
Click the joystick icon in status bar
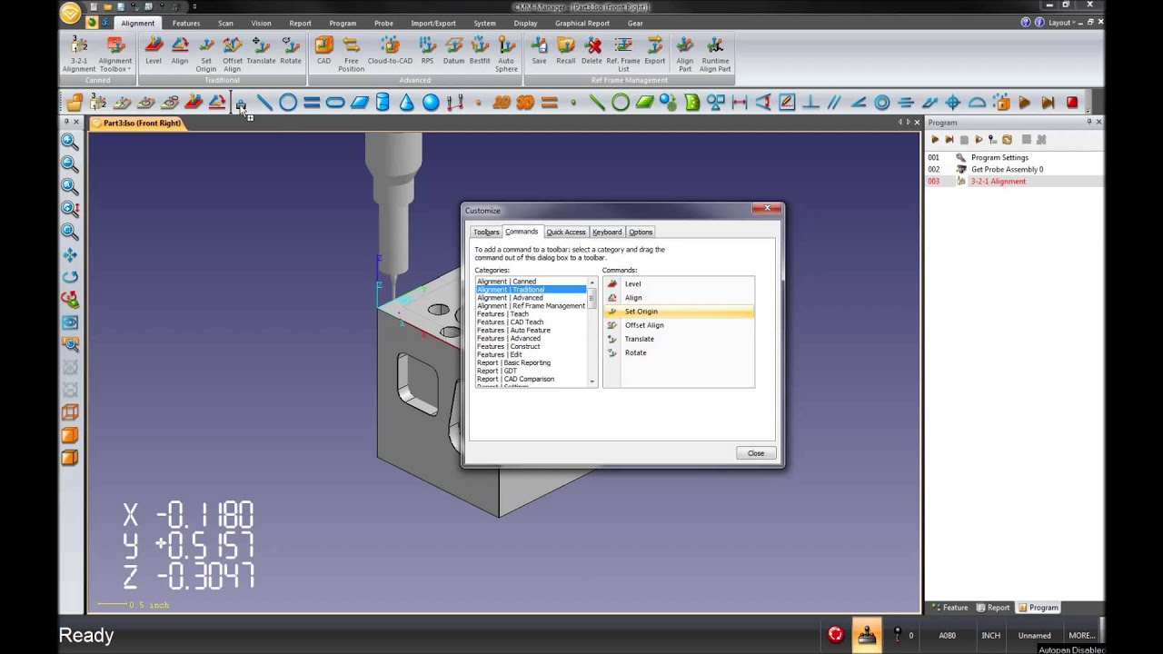coord(867,635)
